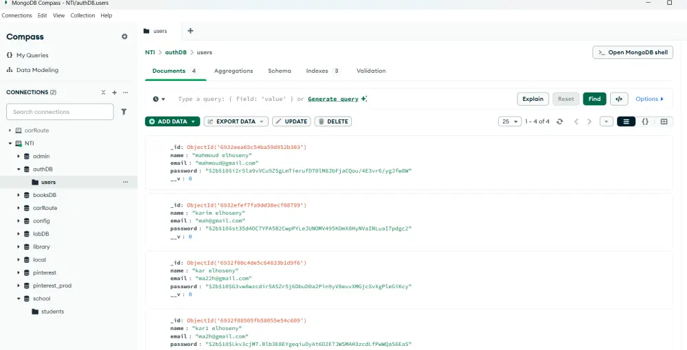This screenshot has height=350, width=687.
Task: Open the documents per page dropdown
Action: point(510,121)
